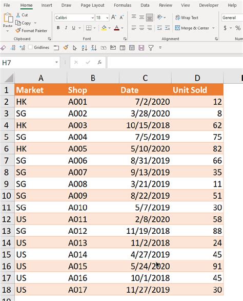Sort Z to A from the quick toolbar

point(94,48)
